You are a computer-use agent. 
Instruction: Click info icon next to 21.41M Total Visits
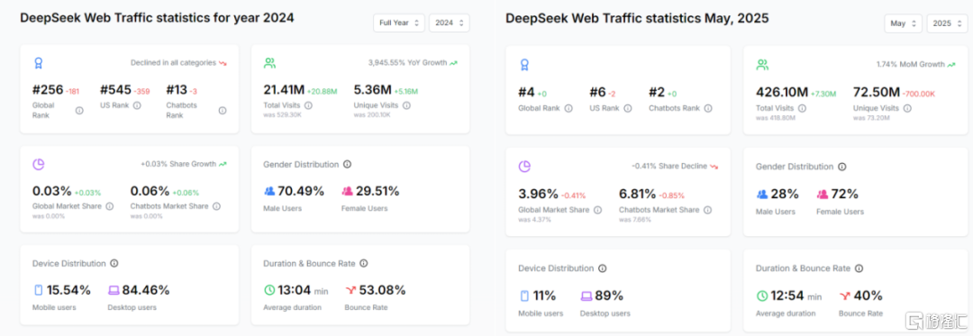308,105
